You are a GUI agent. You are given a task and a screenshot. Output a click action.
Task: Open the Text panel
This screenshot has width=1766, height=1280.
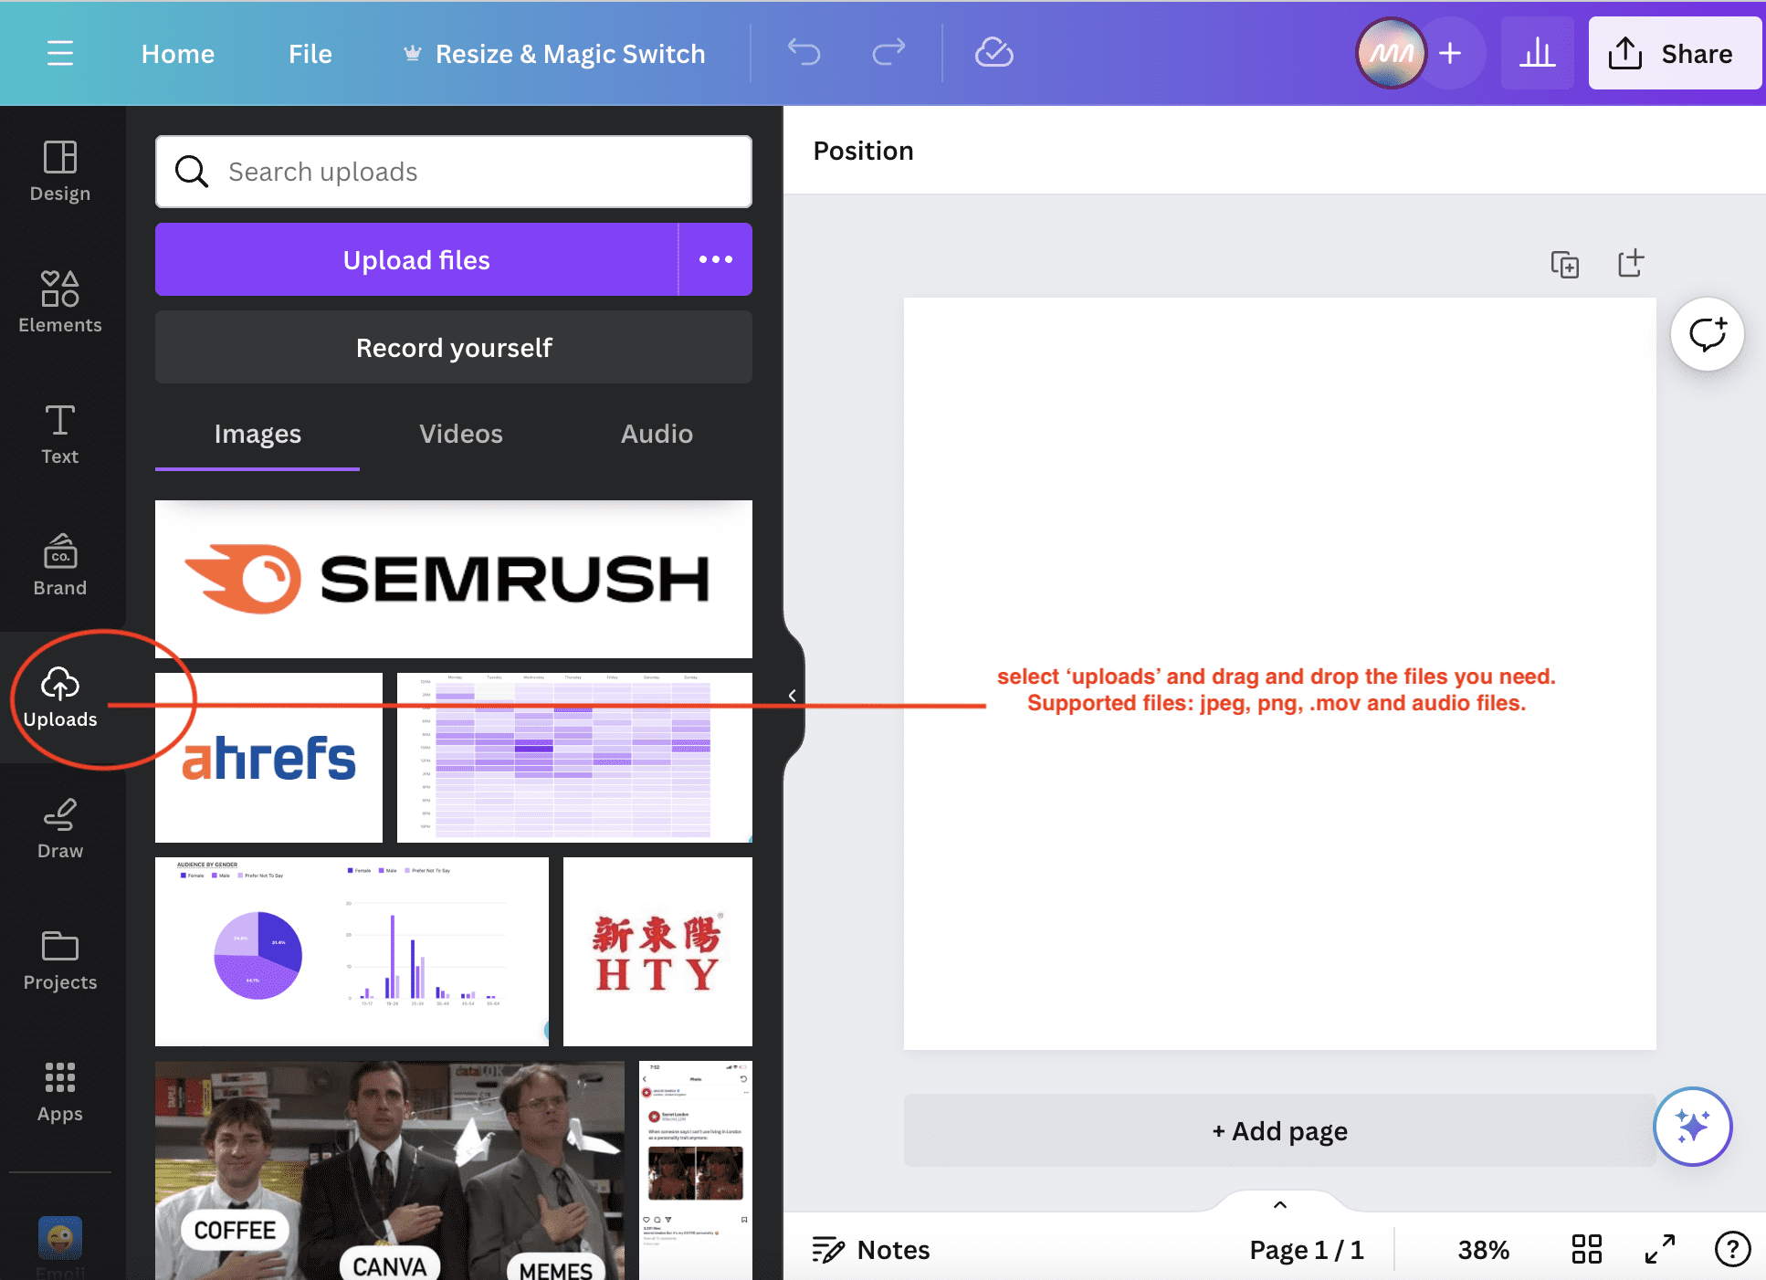click(x=59, y=434)
